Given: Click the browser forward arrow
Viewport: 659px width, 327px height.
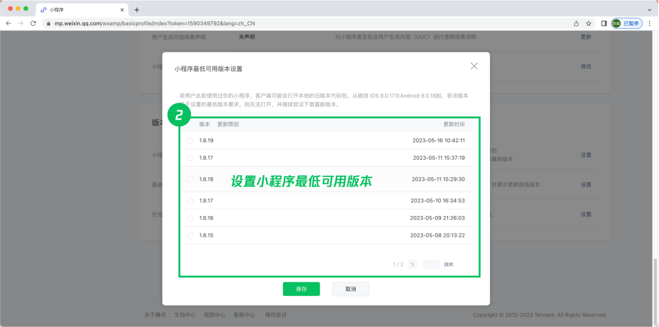Looking at the screenshot, I should [21, 24].
